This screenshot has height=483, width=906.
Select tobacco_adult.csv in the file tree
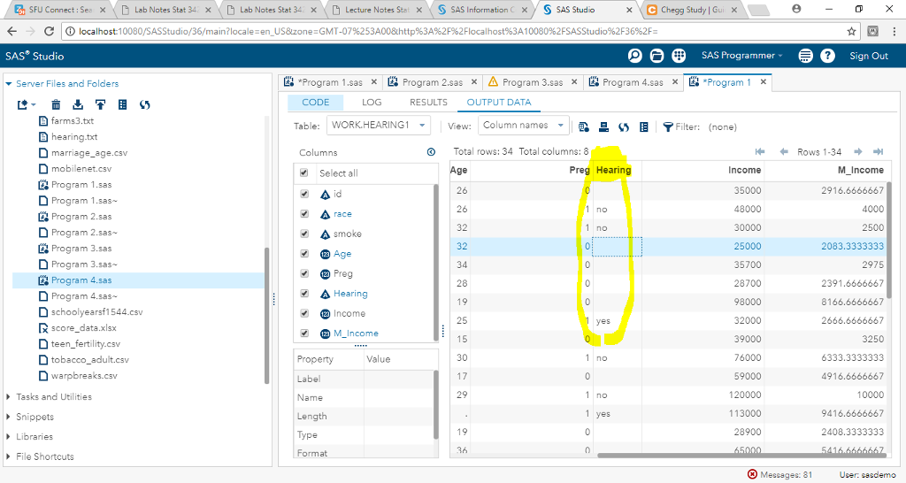tap(89, 359)
